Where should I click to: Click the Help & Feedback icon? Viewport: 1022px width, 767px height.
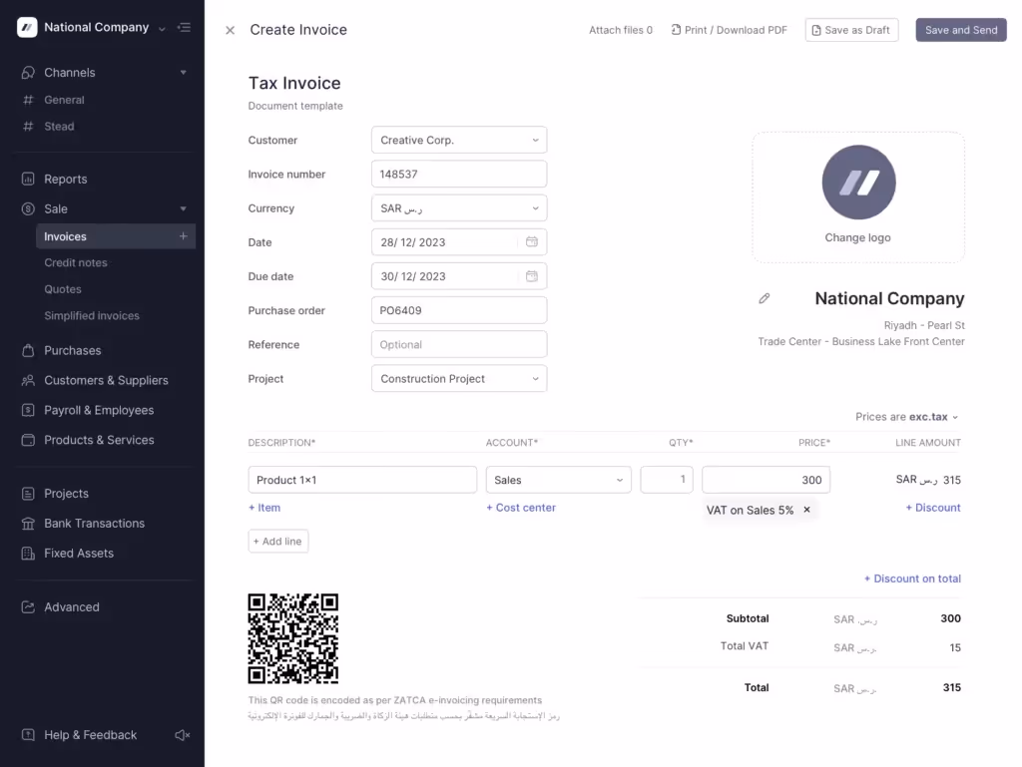28,734
